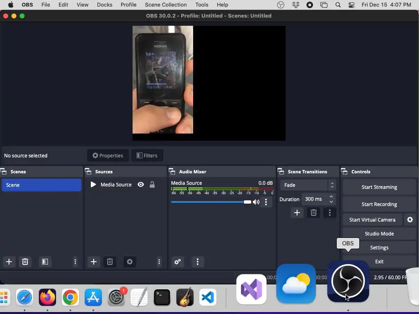
Task: Open advanced audio properties gears icon
Action: coord(178,262)
